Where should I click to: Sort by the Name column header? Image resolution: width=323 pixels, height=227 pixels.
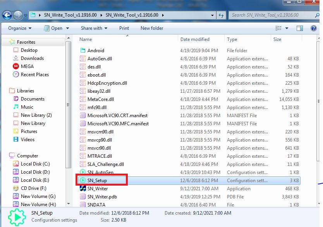[86, 39]
